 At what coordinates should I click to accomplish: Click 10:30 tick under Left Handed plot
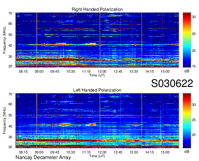pos(71,152)
